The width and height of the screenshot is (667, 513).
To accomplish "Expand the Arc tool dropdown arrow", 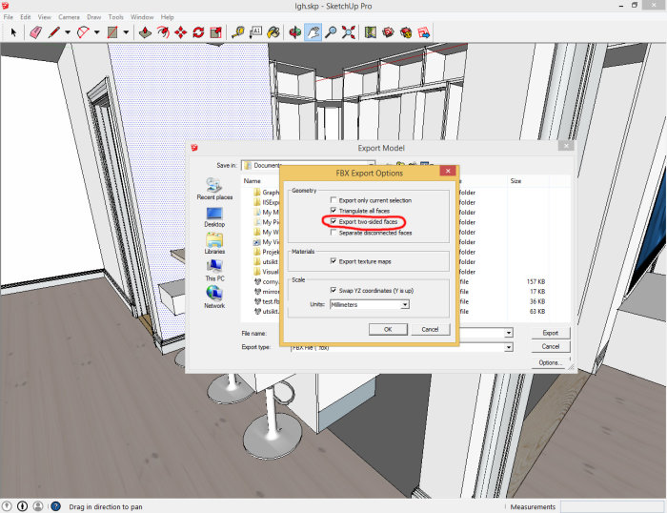I will [x=97, y=32].
